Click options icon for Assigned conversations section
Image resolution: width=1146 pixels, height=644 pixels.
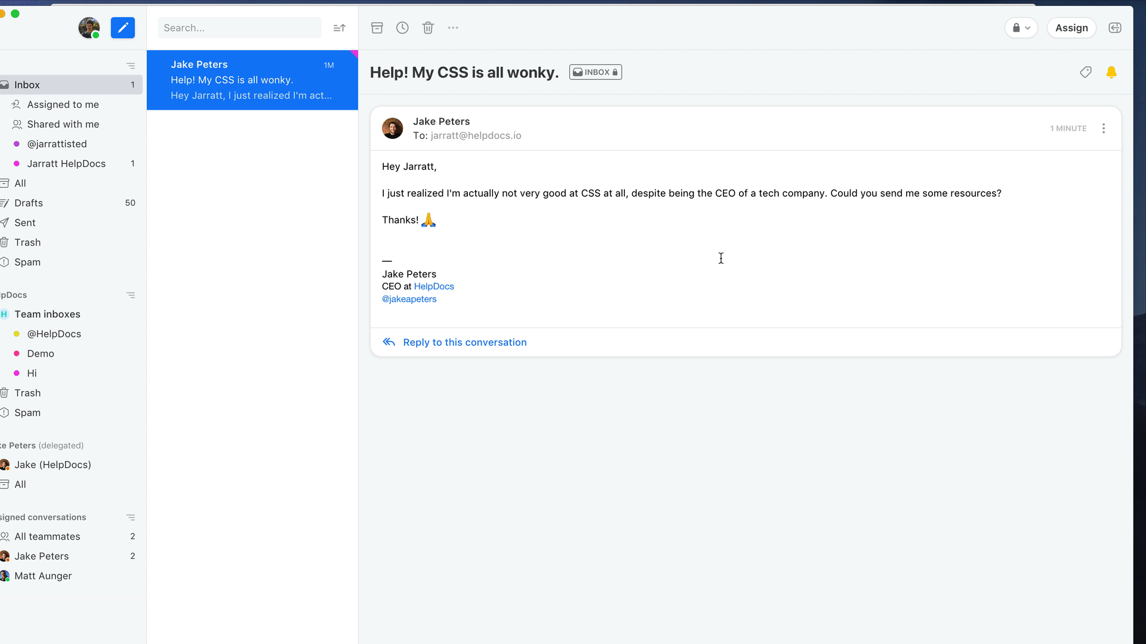[x=131, y=518]
